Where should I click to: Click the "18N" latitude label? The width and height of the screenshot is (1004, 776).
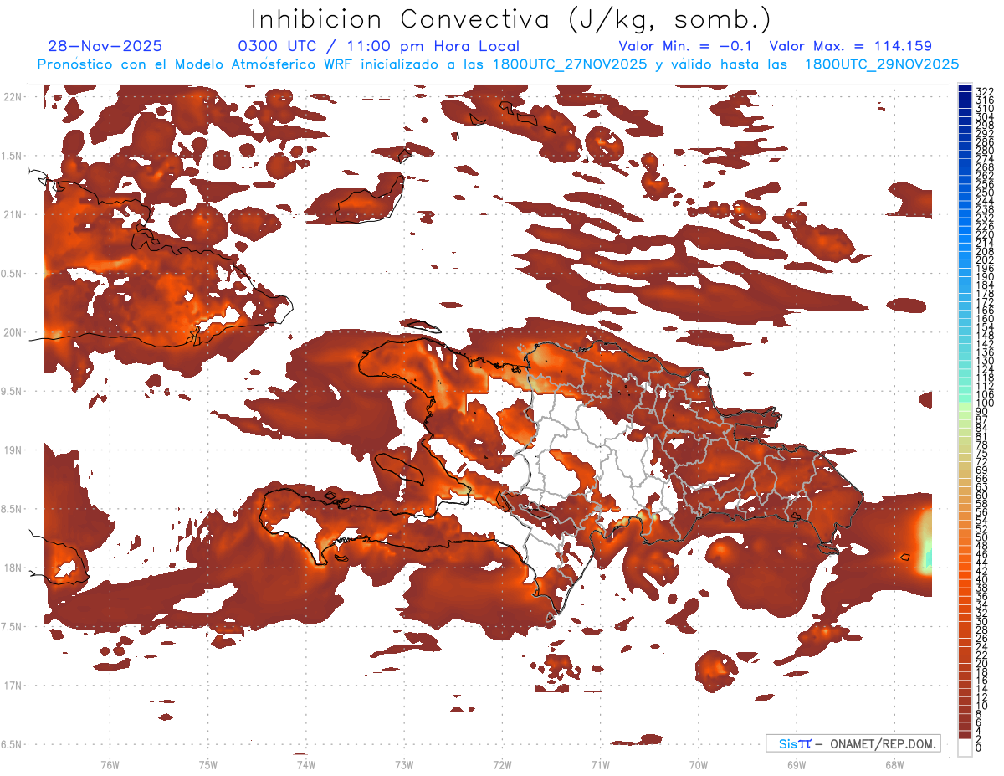click(x=13, y=568)
